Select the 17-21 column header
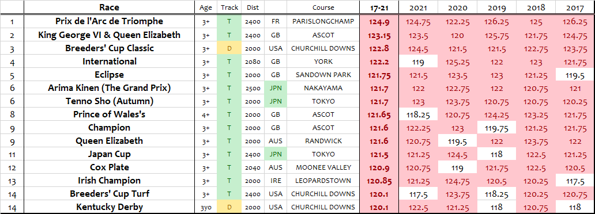 379,7
